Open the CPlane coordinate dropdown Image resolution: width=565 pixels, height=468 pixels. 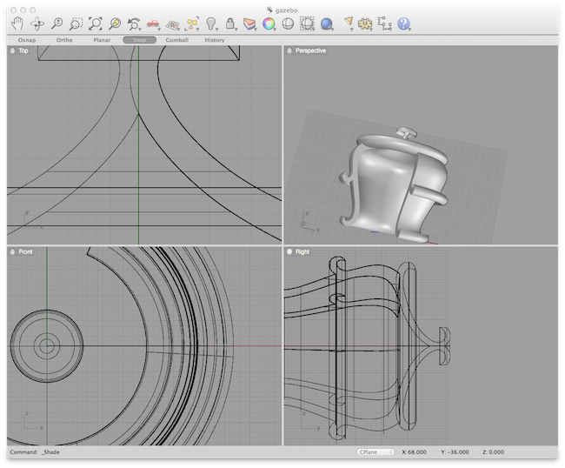(x=376, y=451)
